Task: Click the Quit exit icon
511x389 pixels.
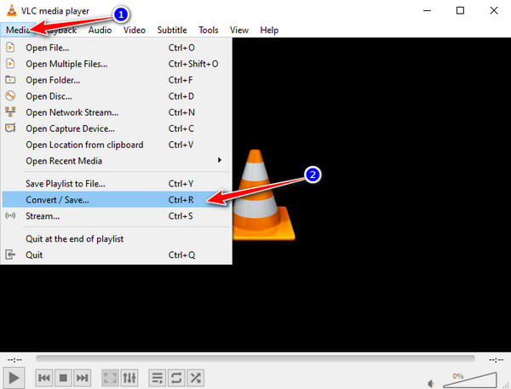Action: tap(10, 255)
